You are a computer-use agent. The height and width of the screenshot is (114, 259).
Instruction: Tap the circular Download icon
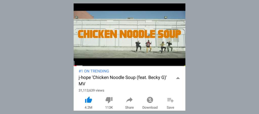pos(150,100)
